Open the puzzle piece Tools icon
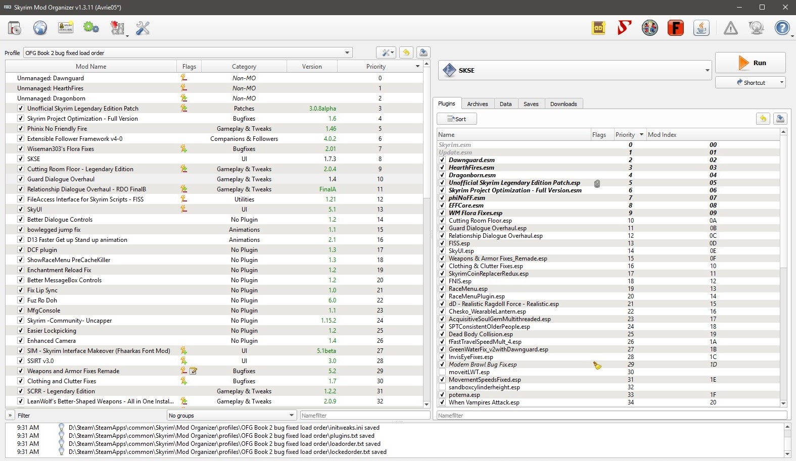Screen dimensions: 796x461 coord(117,28)
